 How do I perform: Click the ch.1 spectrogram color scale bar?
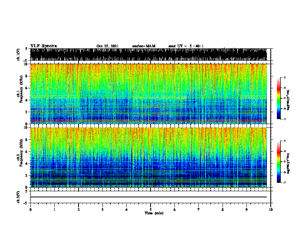pyautogui.click(x=278, y=98)
